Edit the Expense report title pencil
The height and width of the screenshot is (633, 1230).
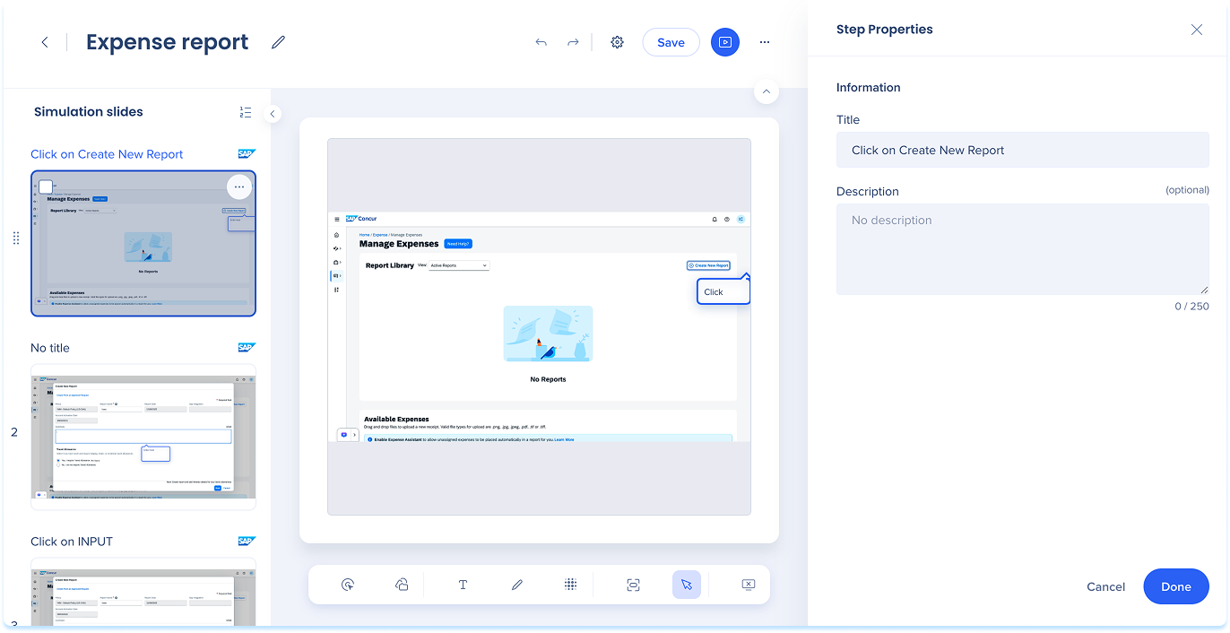point(279,42)
